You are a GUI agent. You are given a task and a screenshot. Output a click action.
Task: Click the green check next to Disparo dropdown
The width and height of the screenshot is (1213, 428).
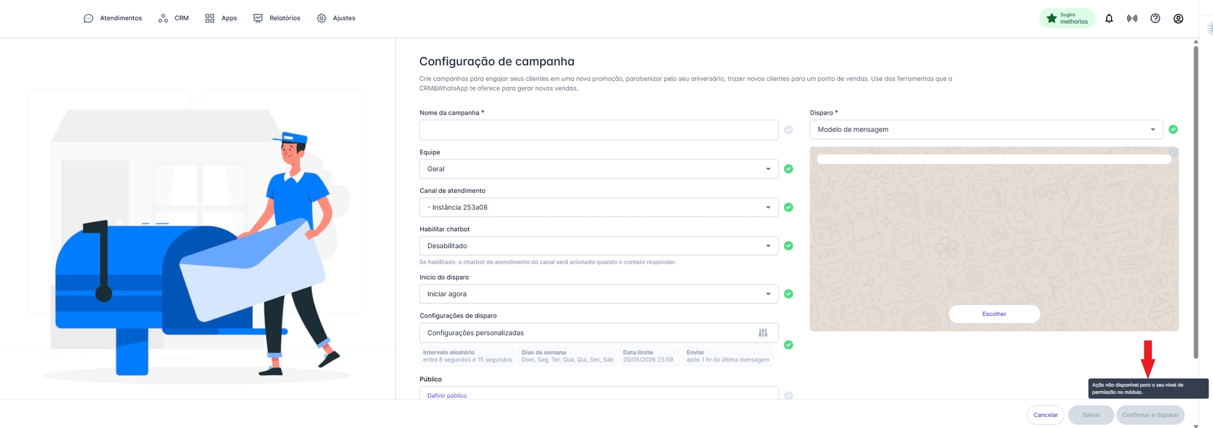(1173, 130)
